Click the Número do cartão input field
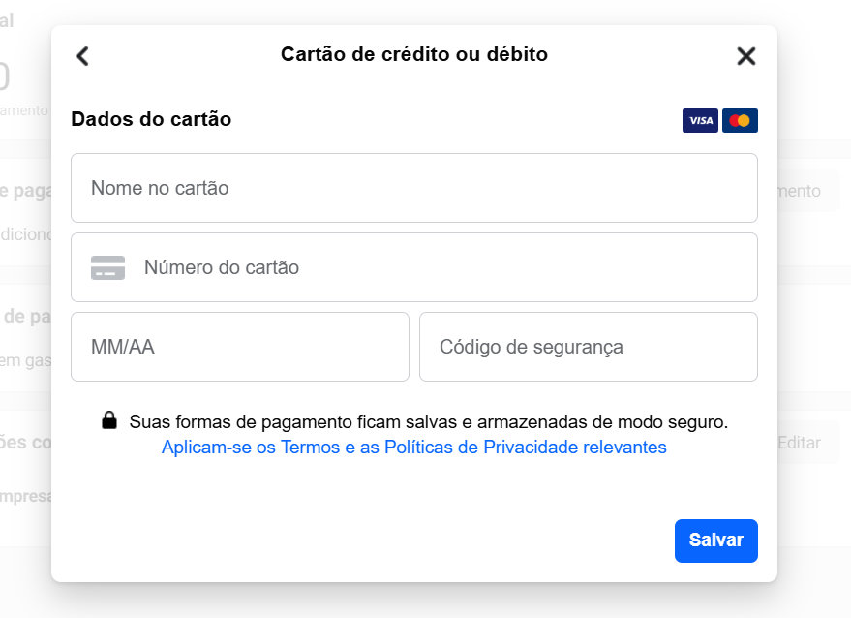The width and height of the screenshot is (851, 618). (x=413, y=267)
